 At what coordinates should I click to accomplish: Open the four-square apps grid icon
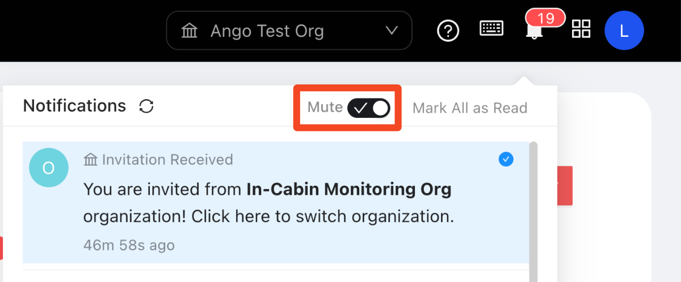pyautogui.click(x=581, y=29)
